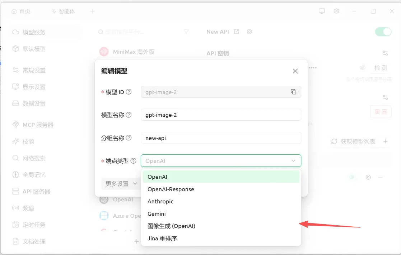The width and height of the screenshot is (401, 255).
Task: Open the API key settings sliders icon
Action: pyautogui.click(x=385, y=53)
